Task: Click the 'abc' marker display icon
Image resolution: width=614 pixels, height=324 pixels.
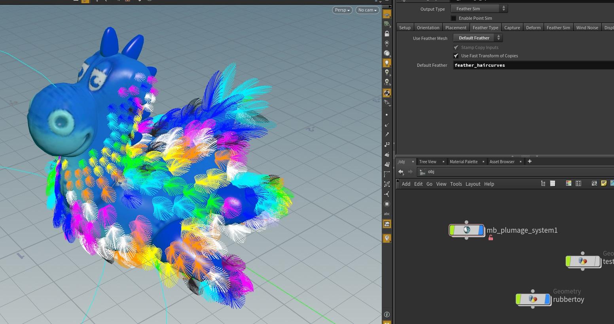Action: (387, 213)
